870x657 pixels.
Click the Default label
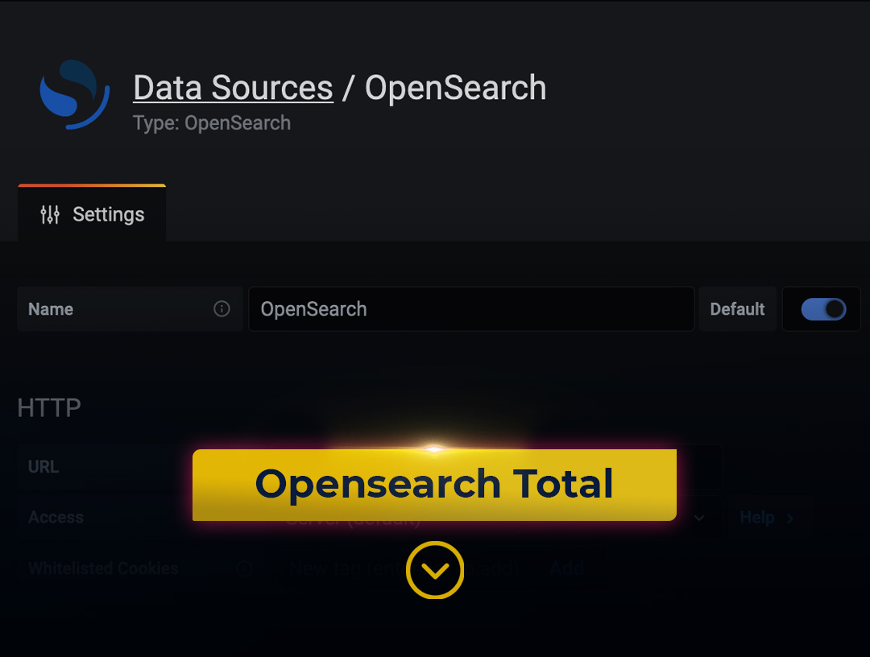pyautogui.click(x=737, y=309)
